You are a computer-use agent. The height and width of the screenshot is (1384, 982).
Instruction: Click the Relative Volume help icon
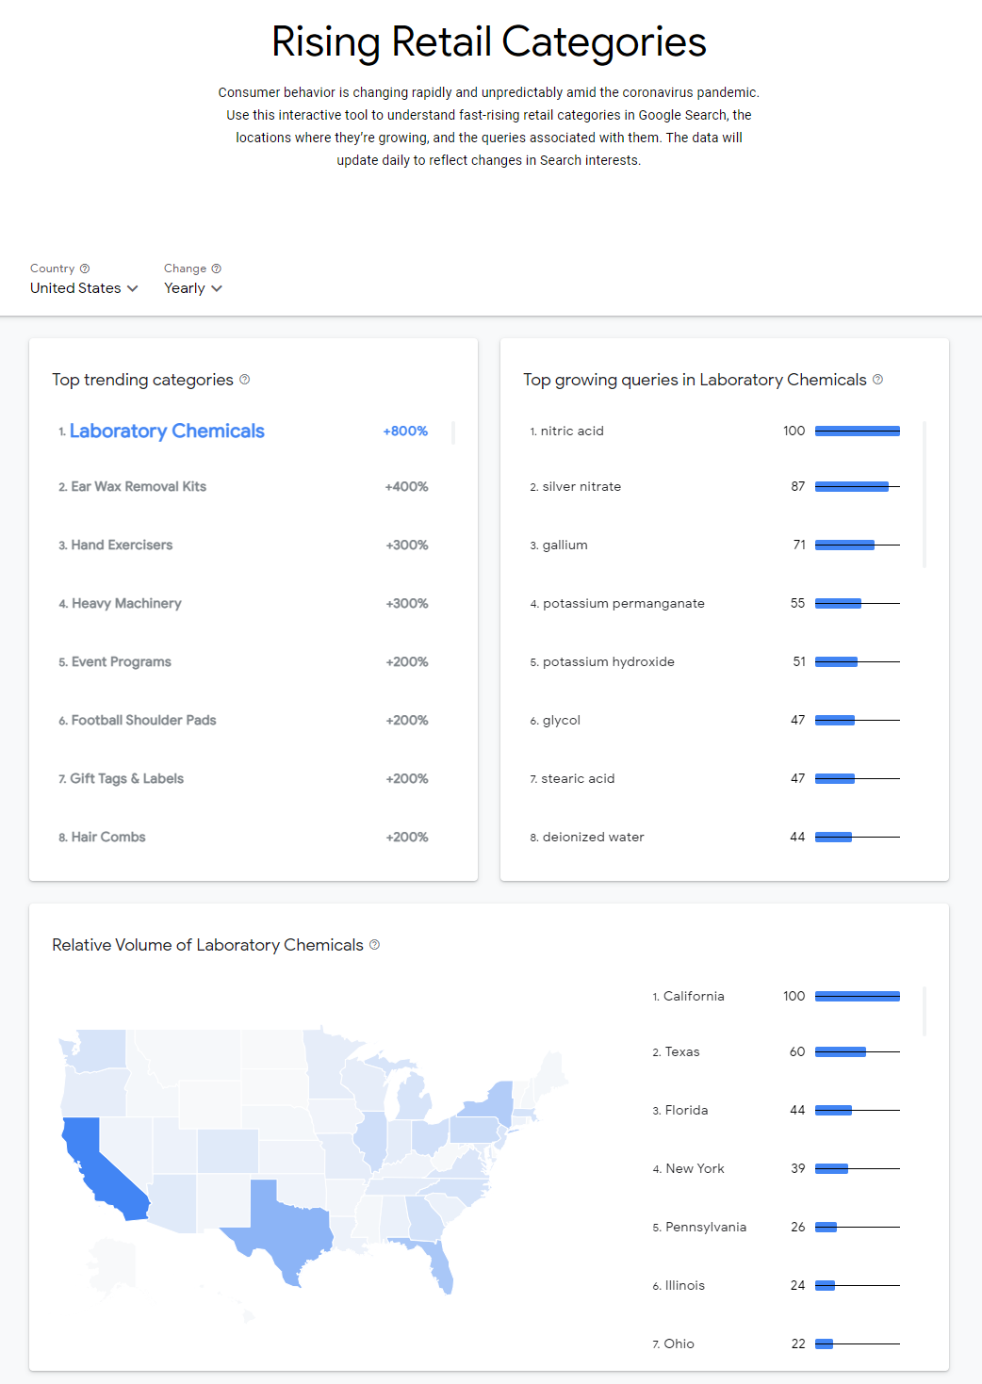[374, 945]
